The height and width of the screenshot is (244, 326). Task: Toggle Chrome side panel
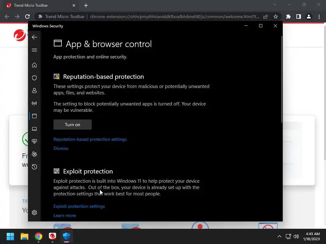(x=299, y=17)
